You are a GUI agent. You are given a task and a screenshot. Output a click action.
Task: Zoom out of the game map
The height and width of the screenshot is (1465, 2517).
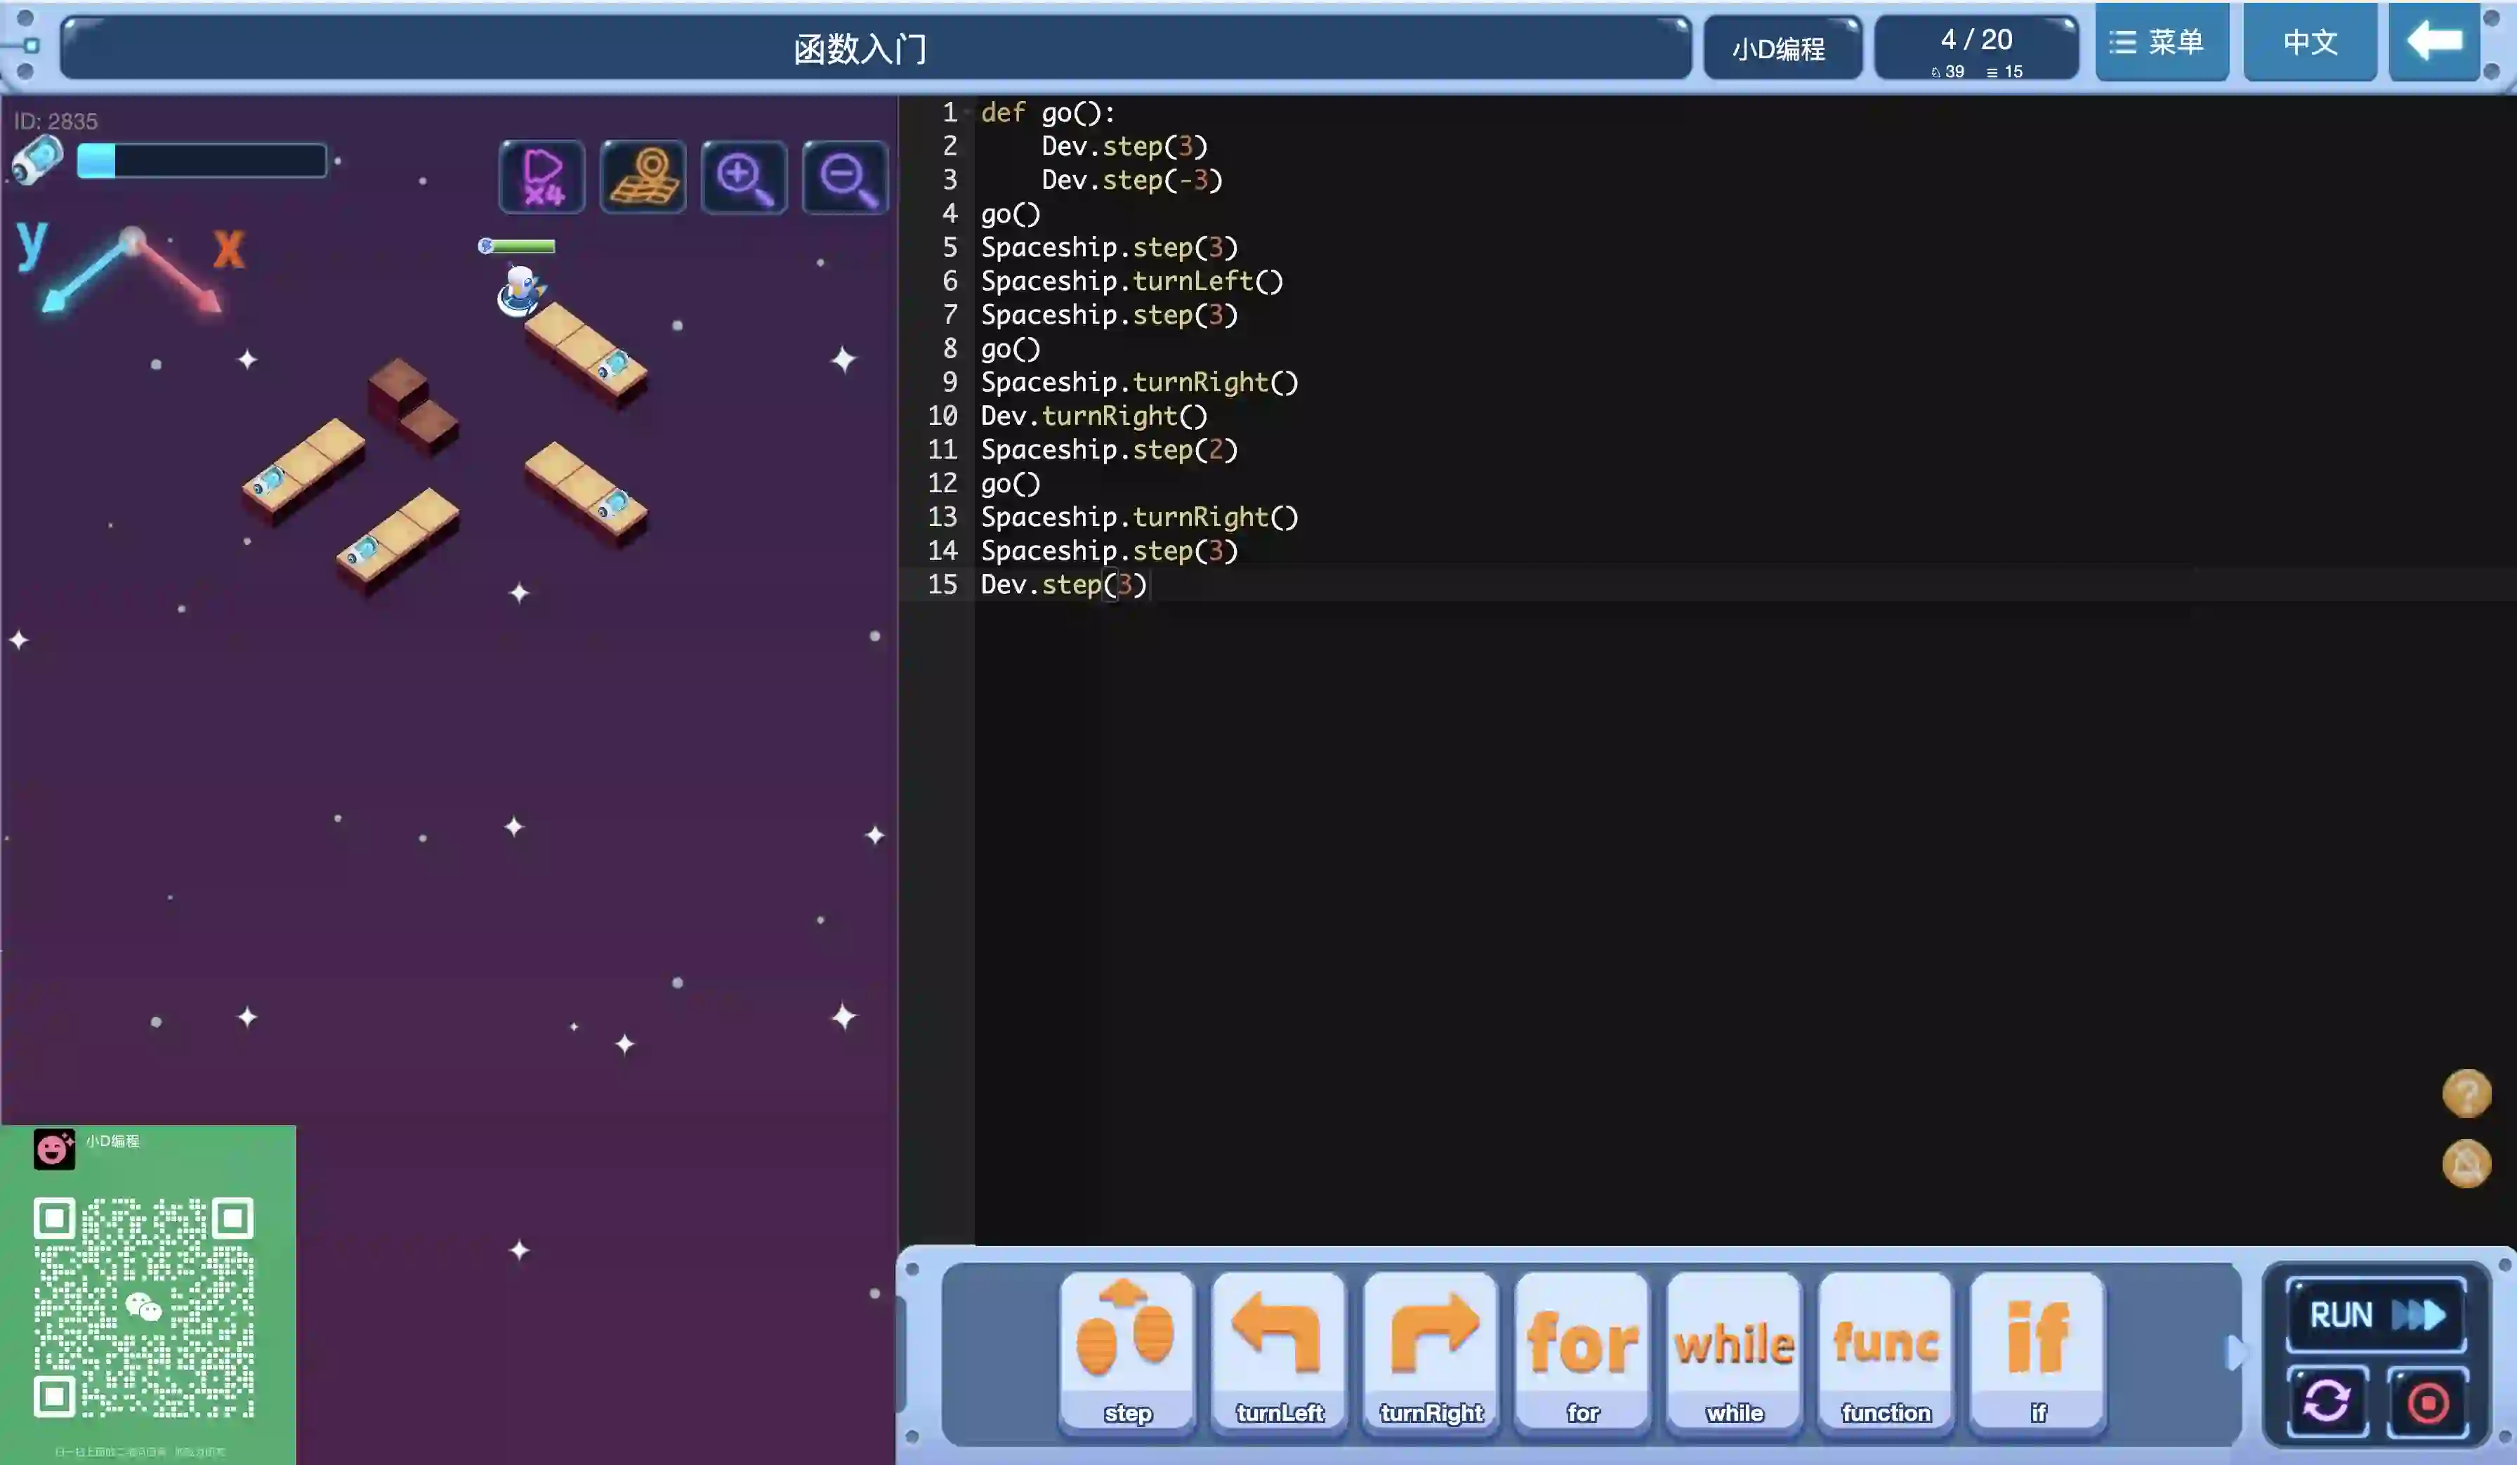click(x=845, y=177)
